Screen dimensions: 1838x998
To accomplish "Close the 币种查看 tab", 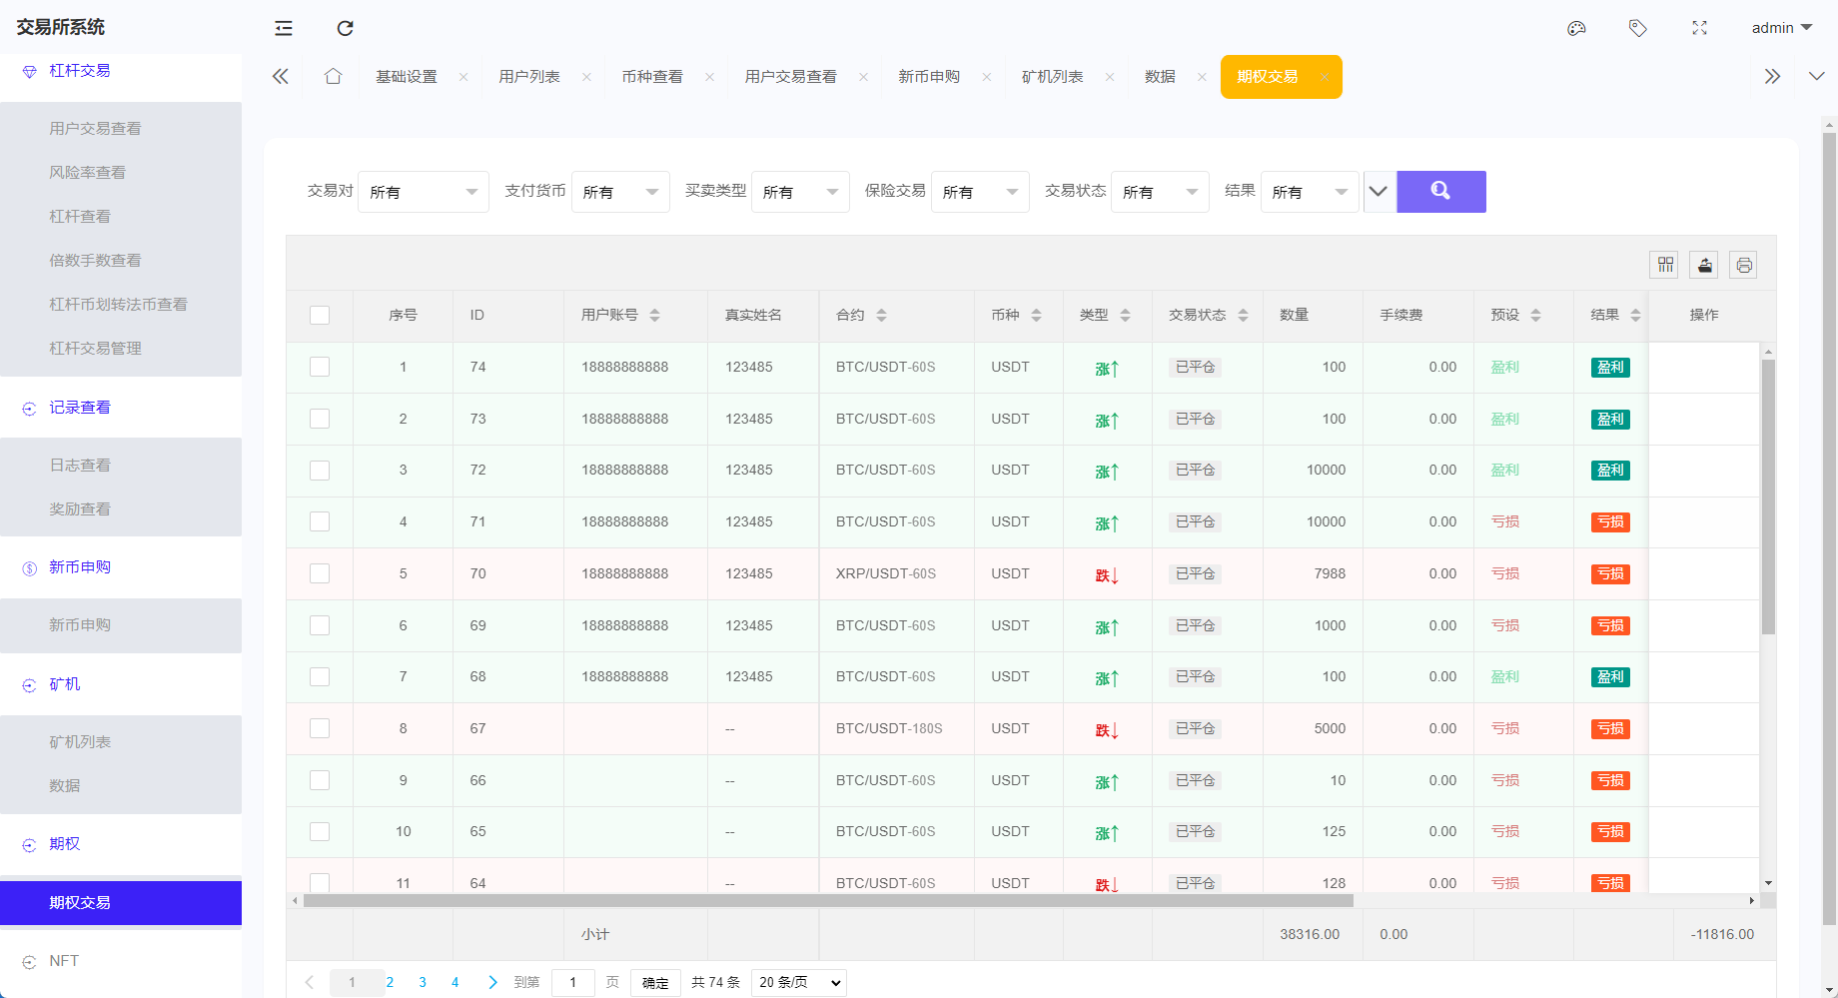I will tap(709, 77).
